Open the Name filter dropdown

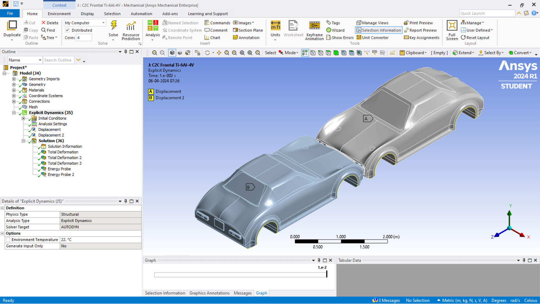pyautogui.click(x=25, y=60)
